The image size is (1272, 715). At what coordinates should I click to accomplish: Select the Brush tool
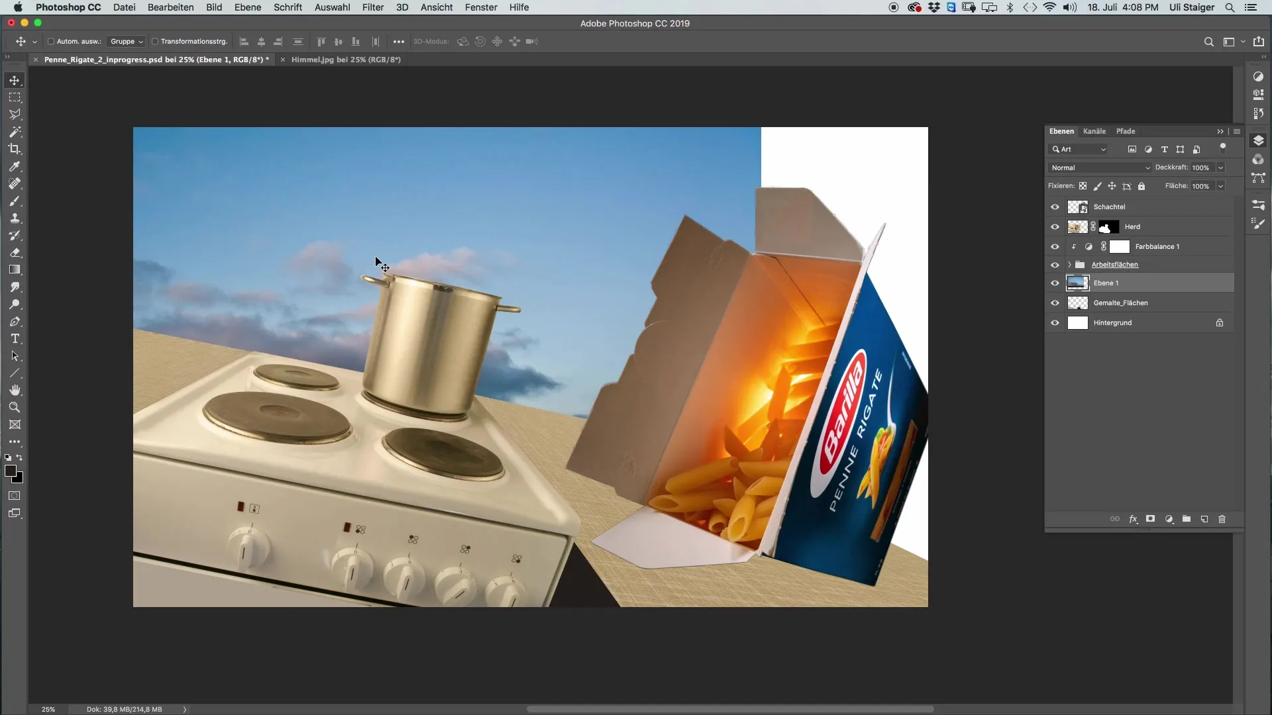pyautogui.click(x=15, y=201)
